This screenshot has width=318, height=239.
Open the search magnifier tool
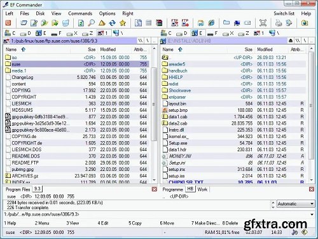[92, 23]
